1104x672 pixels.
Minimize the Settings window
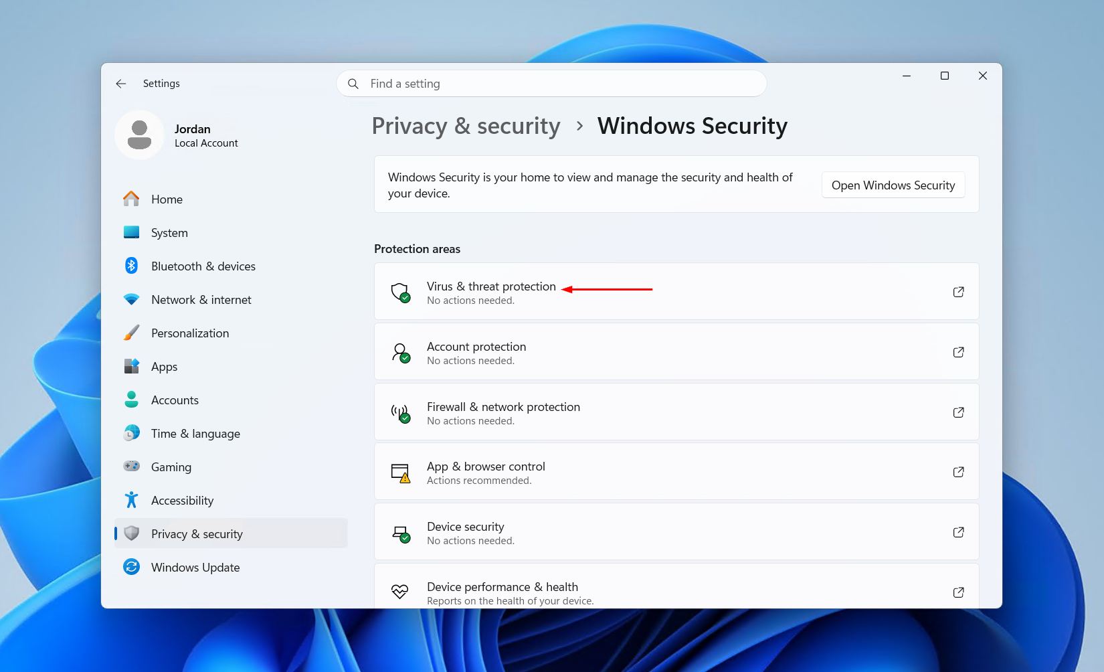point(907,76)
